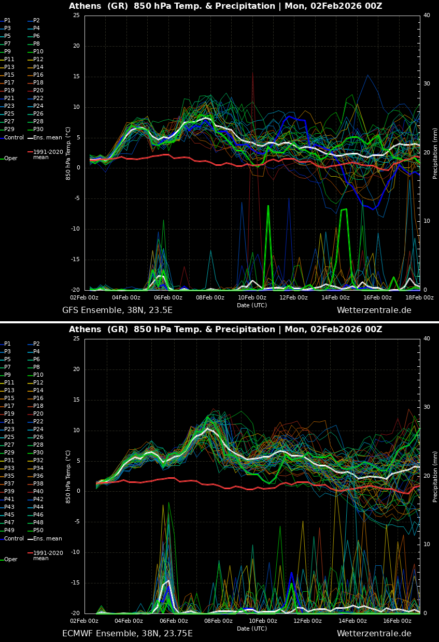
Task: Select the P50 legend entry in the ECMWF chart
Action: click(38, 531)
